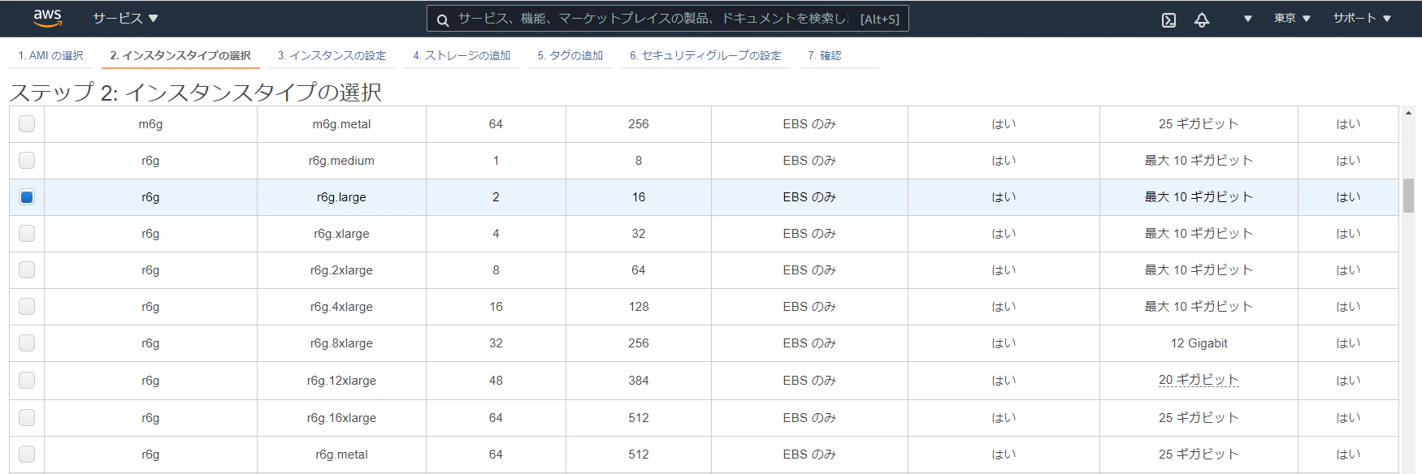Check the r6g.16xlarge row checkbox
This screenshot has height=474, width=1422.
tap(27, 417)
